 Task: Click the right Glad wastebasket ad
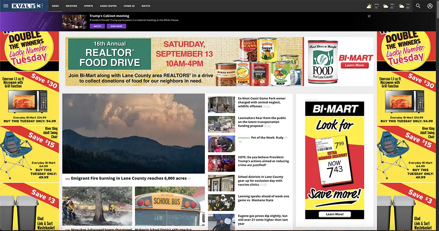tap(406, 207)
